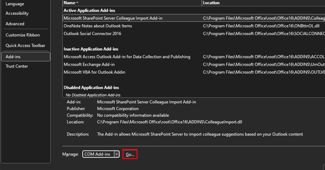Click No compatibility information available text

coord(133,115)
